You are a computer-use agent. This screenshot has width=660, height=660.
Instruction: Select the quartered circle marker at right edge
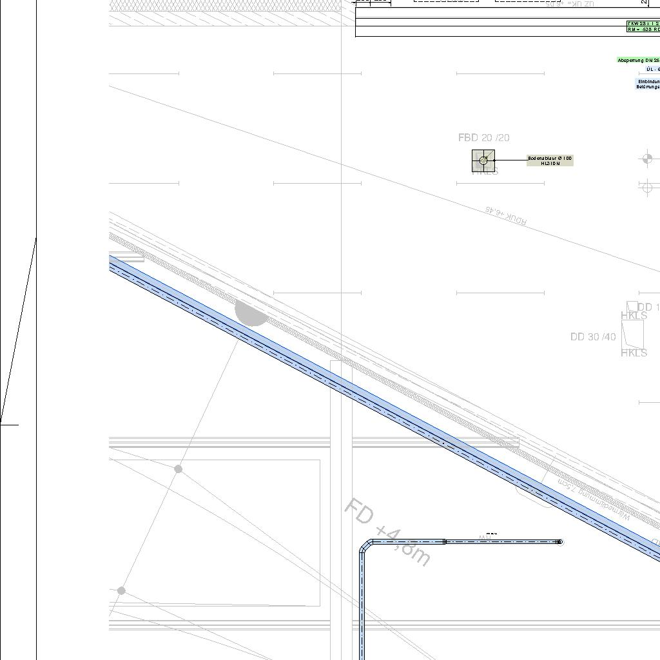pyautogui.click(x=648, y=159)
